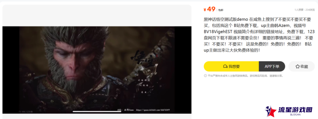Select the 退出 entry in the game menu
The height and width of the screenshot is (119, 318).
[x=144, y=92]
